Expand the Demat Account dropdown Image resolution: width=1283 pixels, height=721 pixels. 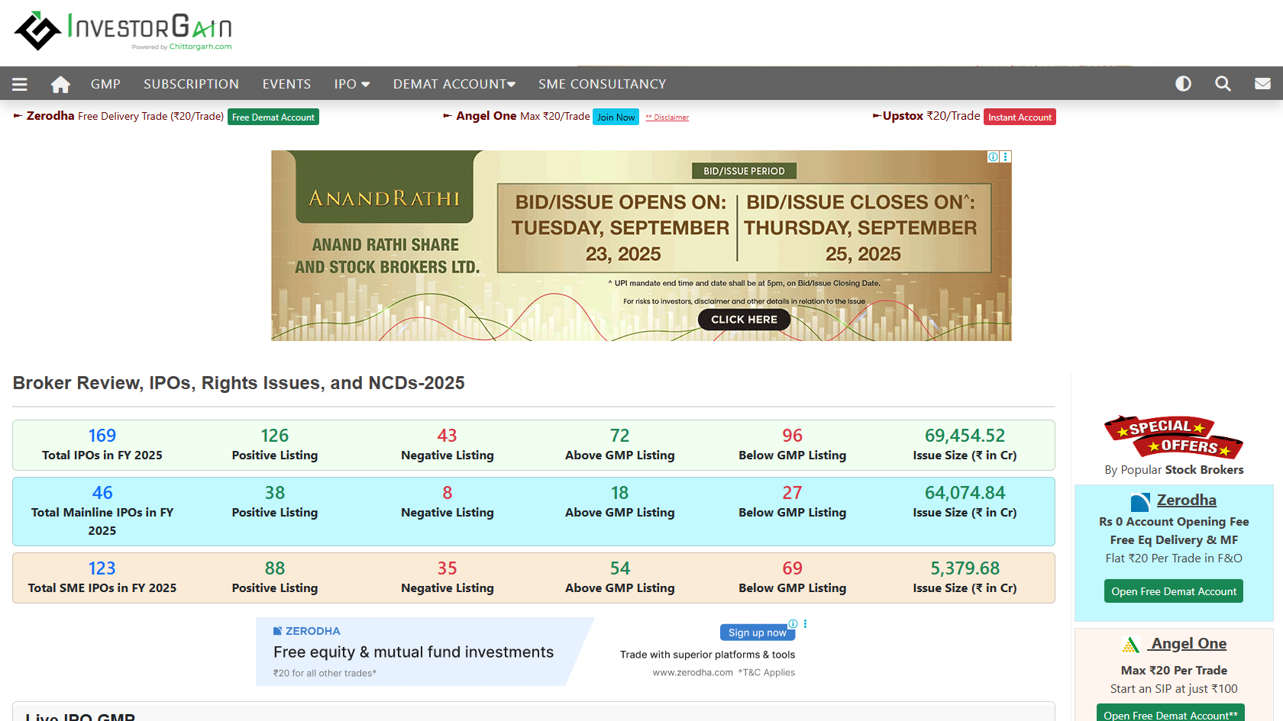(x=454, y=84)
